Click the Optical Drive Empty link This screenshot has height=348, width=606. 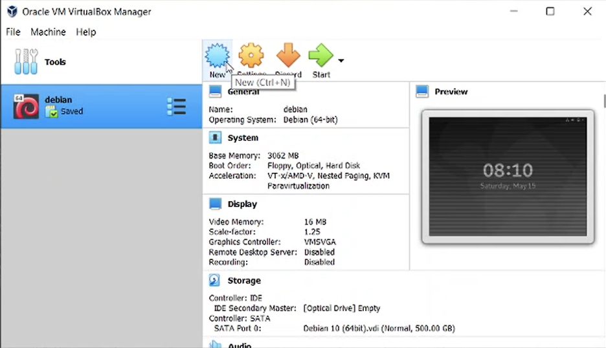tap(342, 308)
